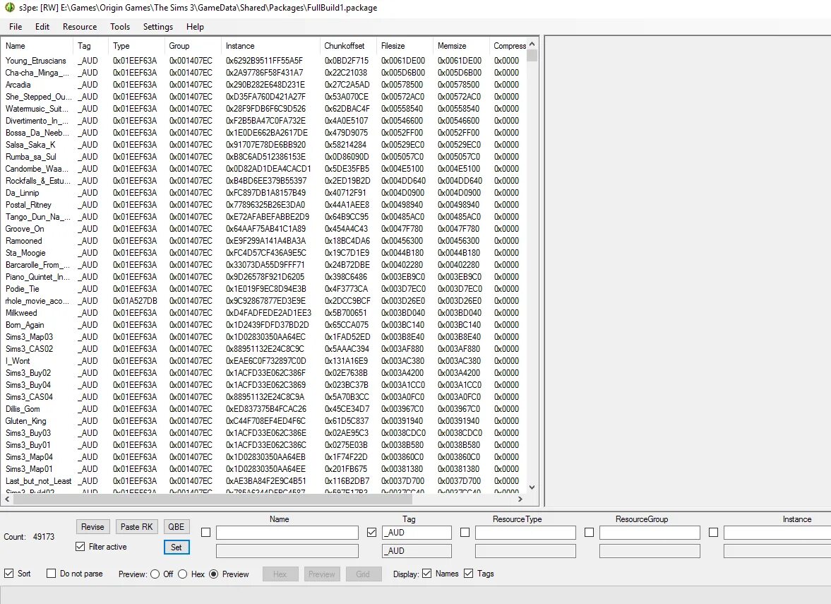
Task: Open the File menu
Action: 16,27
